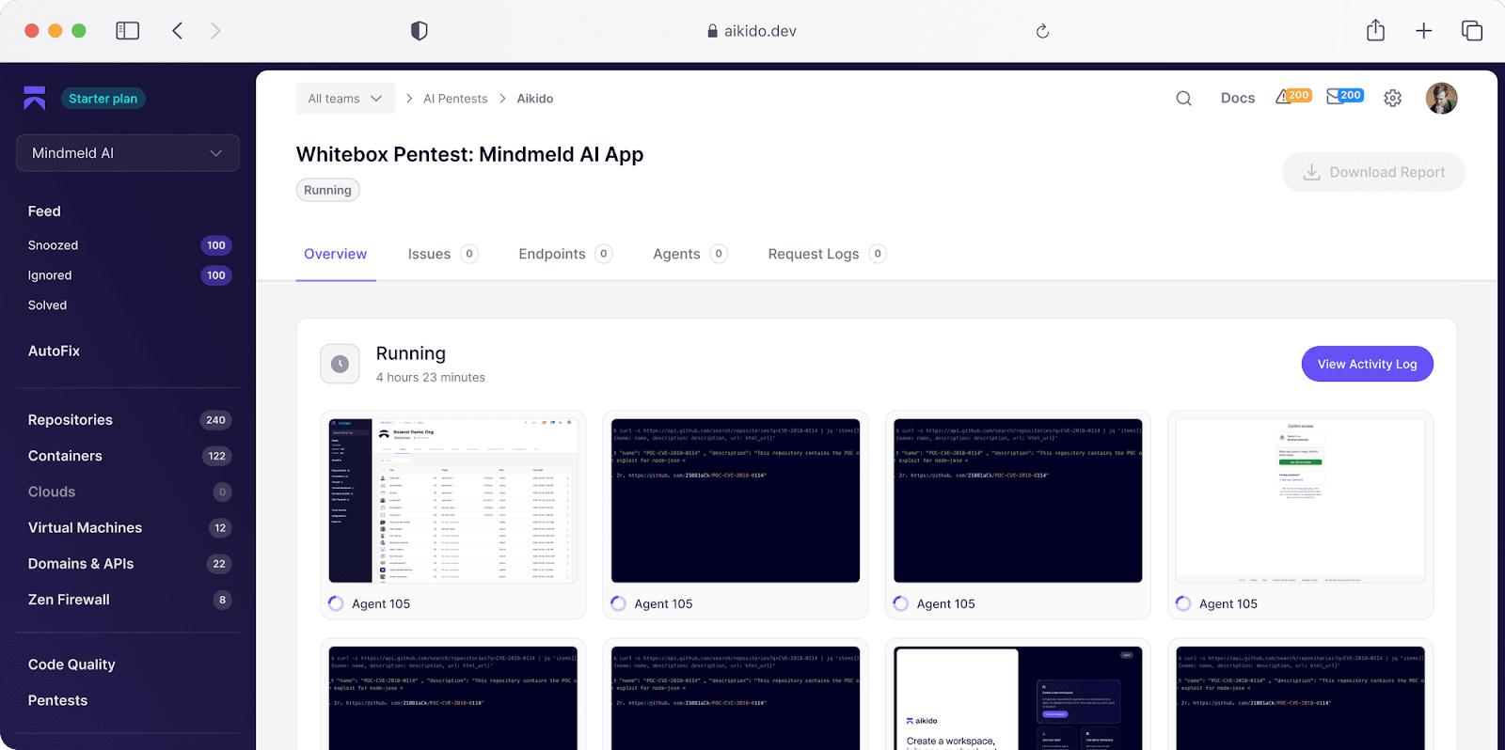Switch to the Request Logs tab

827,254
